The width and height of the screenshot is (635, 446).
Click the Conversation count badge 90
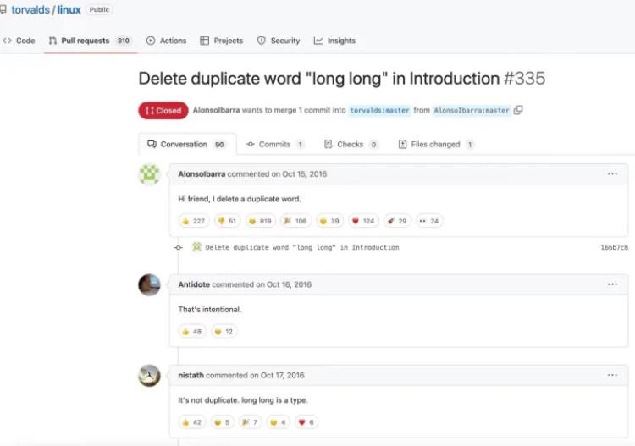tap(219, 145)
